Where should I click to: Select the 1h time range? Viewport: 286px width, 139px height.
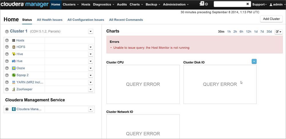[x=229, y=32]
